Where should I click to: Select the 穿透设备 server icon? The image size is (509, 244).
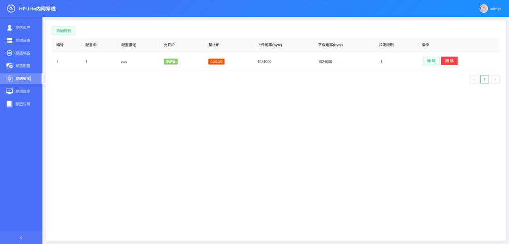point(9,40)
